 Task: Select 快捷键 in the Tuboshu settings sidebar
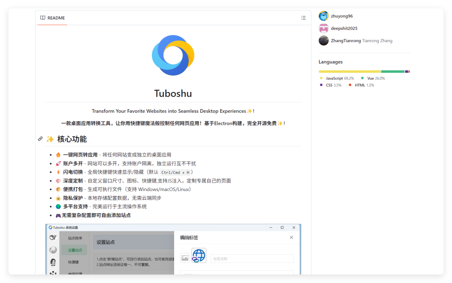(73, 262)
